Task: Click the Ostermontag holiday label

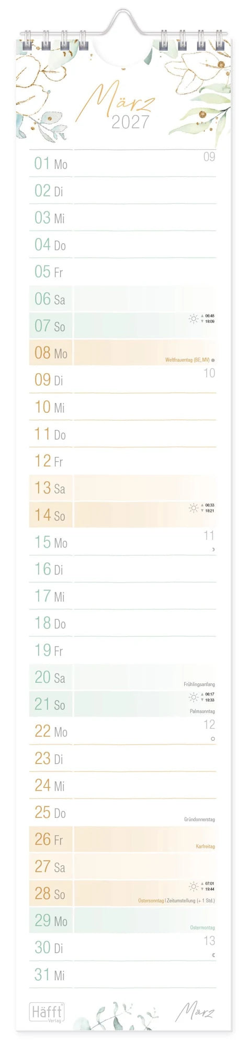Action: [202, 927]
